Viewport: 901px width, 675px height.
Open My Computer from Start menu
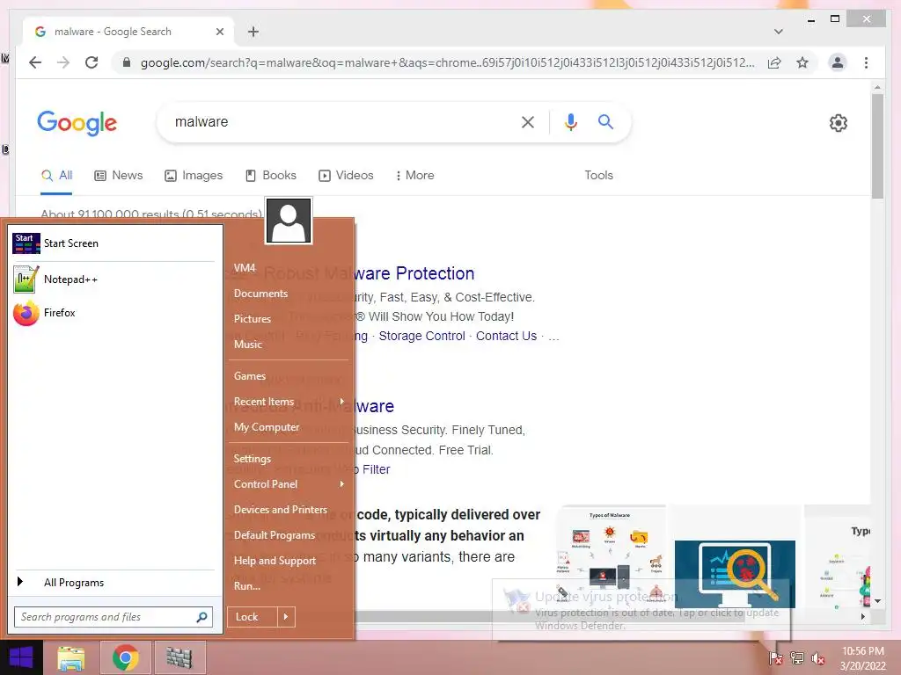point(267,427)
